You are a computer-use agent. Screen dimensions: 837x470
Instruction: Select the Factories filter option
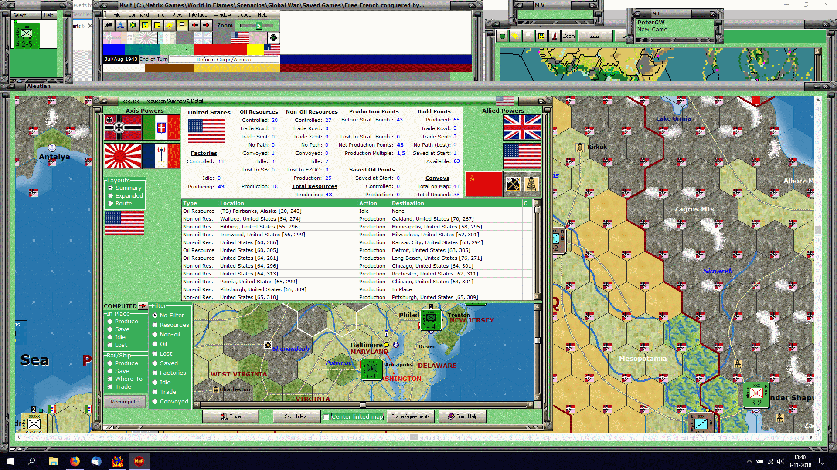tap(155, 373)
